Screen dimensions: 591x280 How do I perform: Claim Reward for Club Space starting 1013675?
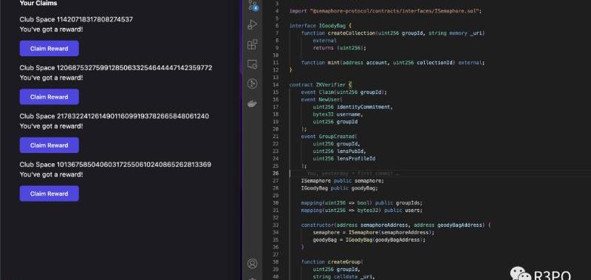click(49, 194)
